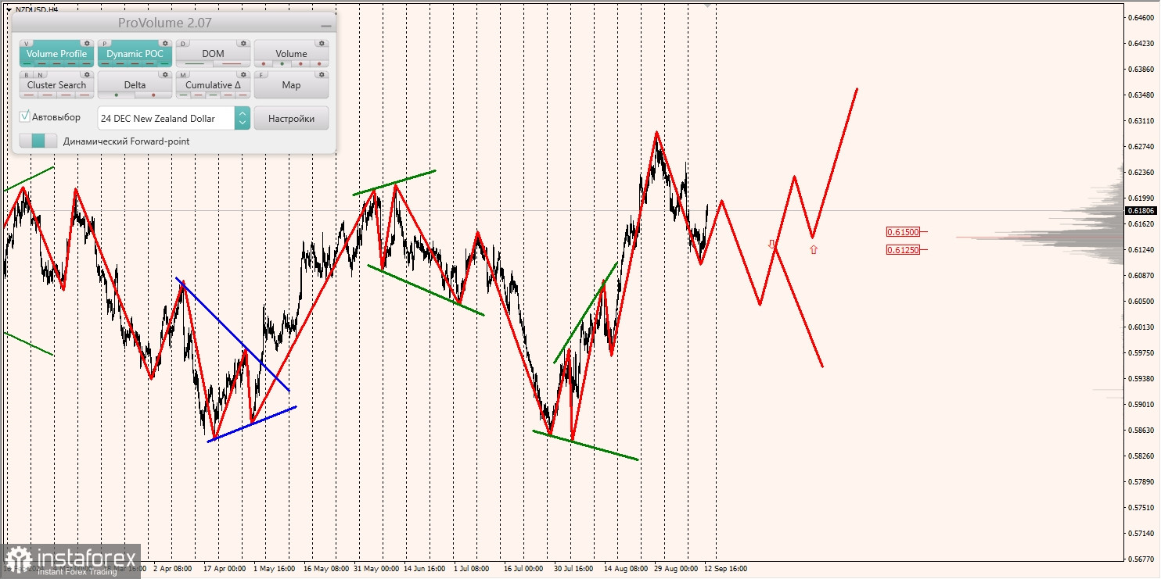
Task: Click the 1 Jul 08:00 time label
Action: point(472,569)
